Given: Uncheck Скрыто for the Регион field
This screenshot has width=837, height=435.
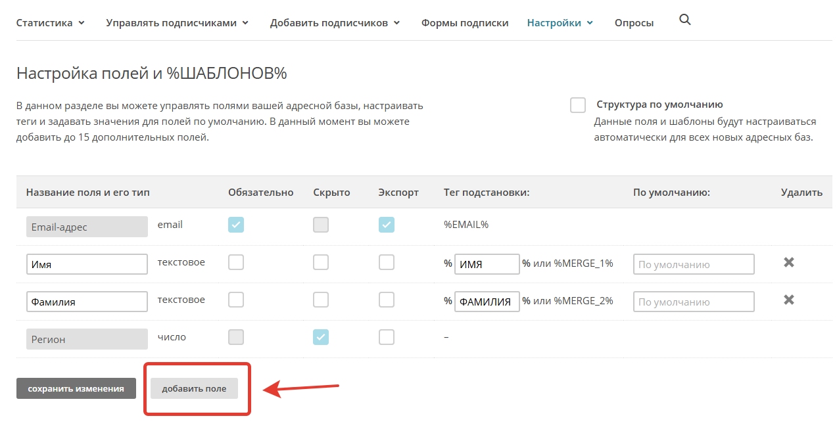Looking at the screenshot, I should click(321, 337).
